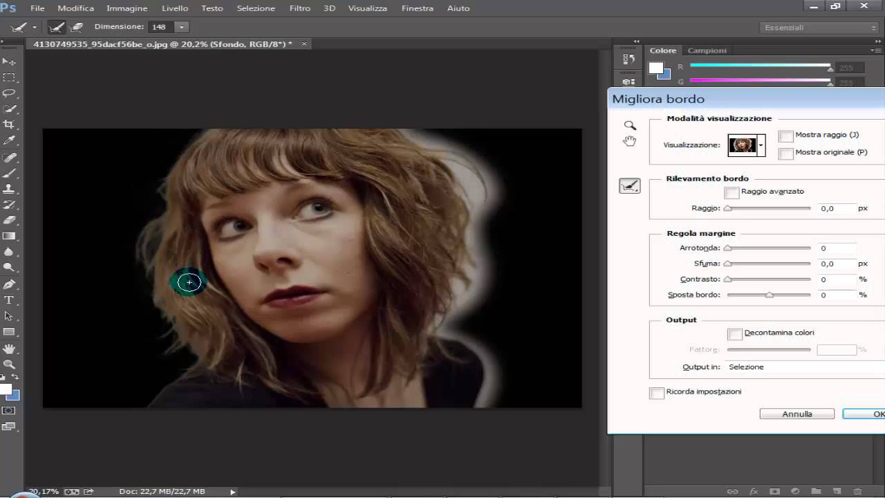
Task: Switch to the Campioni tab
Action: click(x=707, y=50)
